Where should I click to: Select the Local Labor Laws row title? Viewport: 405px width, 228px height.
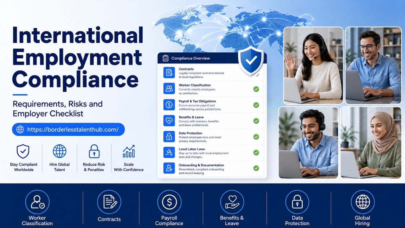pyautogui.click(x=192, y=149)
